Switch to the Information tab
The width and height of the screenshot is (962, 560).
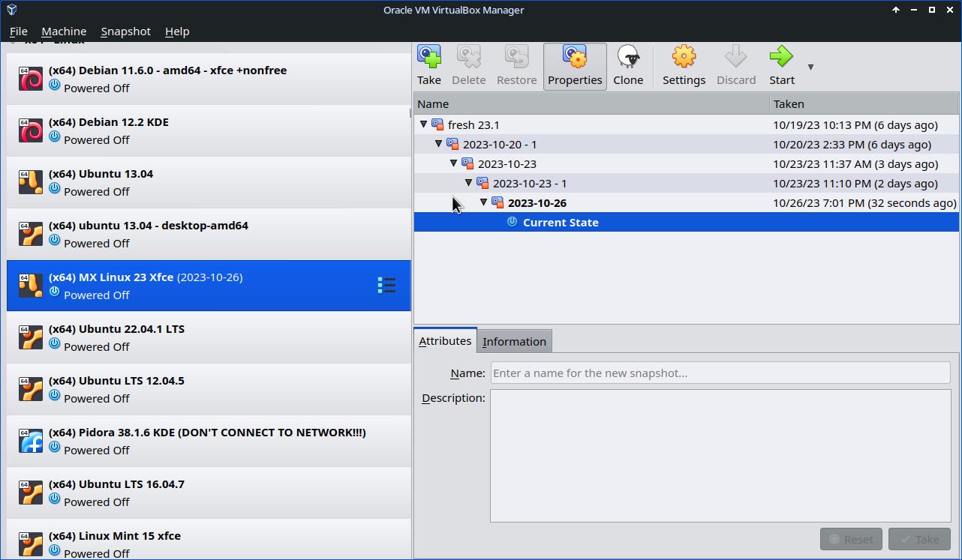tap(514, 341)
